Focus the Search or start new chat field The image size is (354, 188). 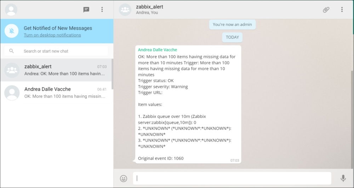(64, 51)
